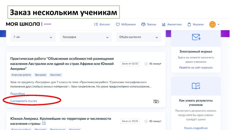Open lesson Южная Америка. Крупнейшие по территории
This screenshot has width=232, height=130.
(61, 121)
